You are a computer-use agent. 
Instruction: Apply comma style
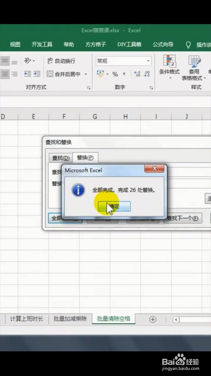[124, 74]
